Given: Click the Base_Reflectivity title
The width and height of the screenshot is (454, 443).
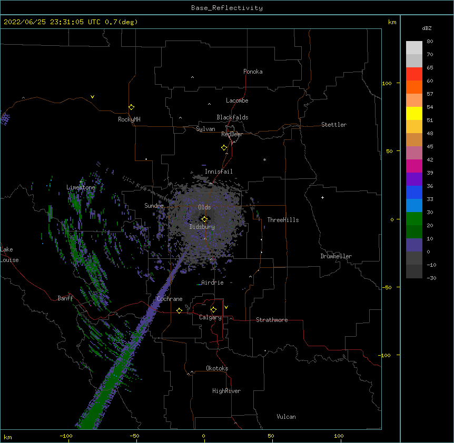Looking at the screenshot, I should [x=227, y=8].
